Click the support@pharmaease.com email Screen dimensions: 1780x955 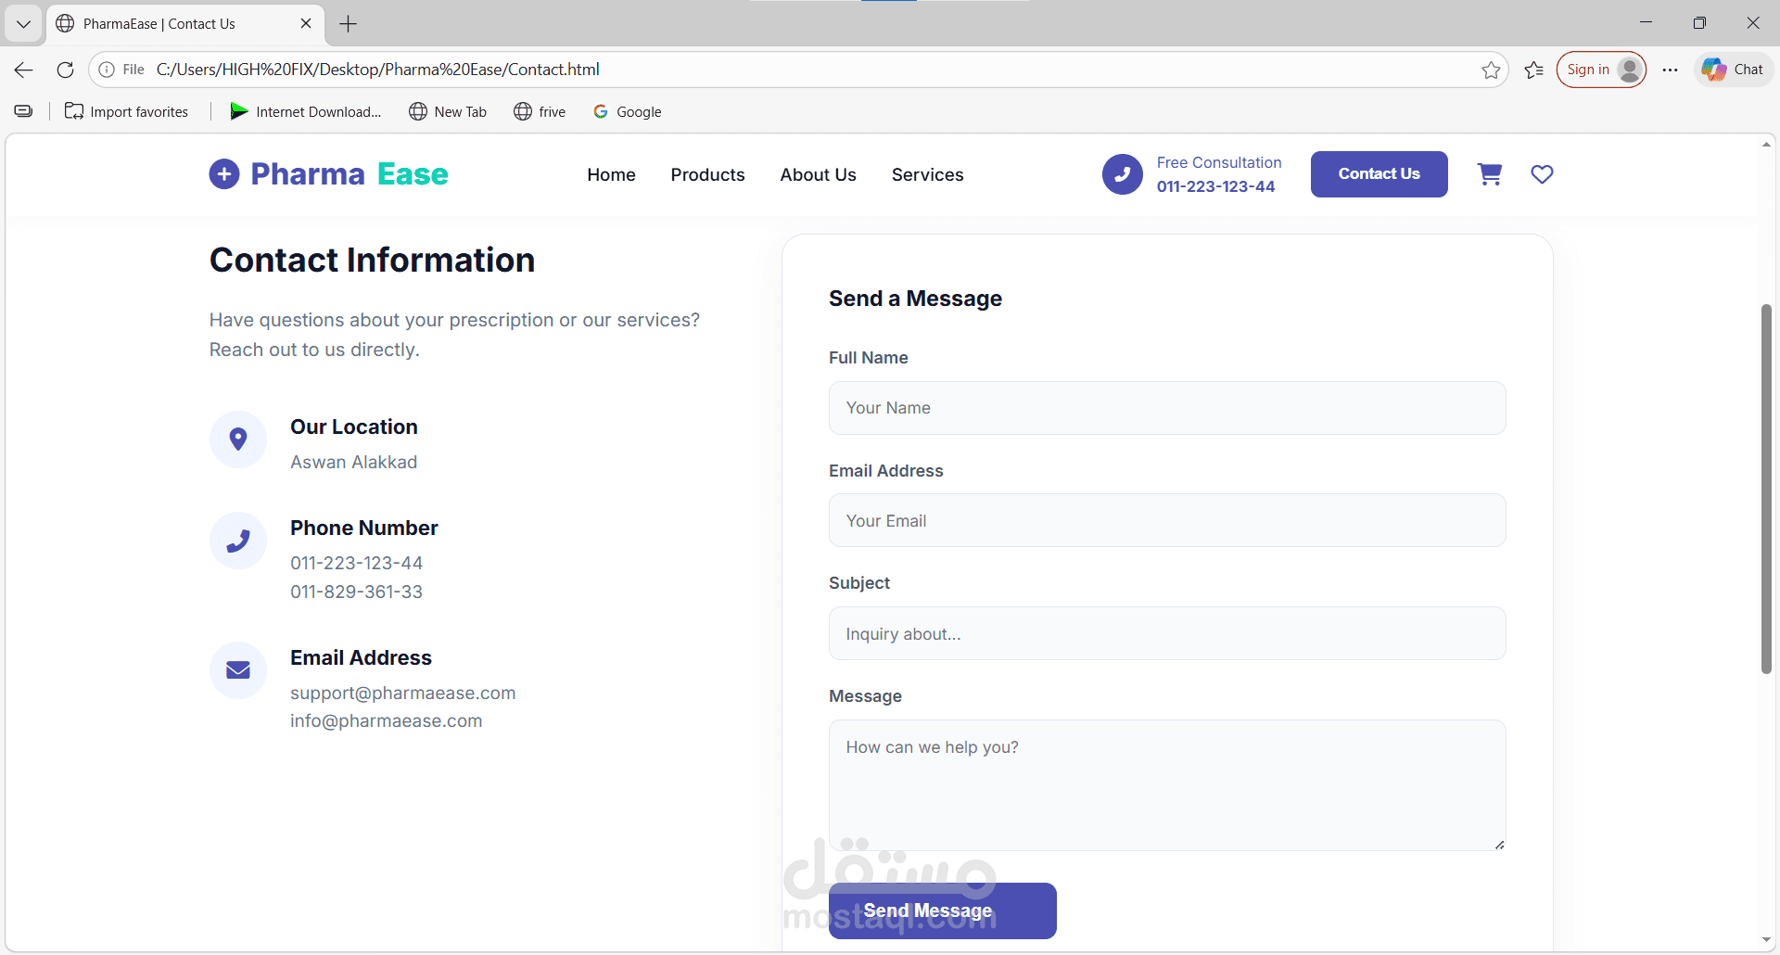[402, 693]
